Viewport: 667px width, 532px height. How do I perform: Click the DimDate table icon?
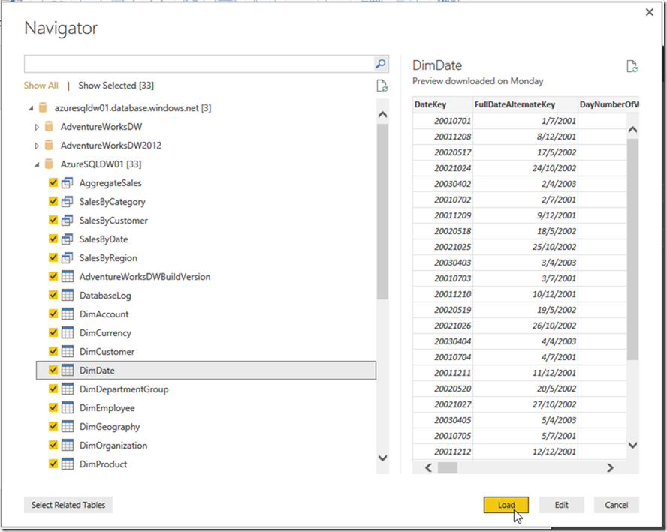[68, 370]
